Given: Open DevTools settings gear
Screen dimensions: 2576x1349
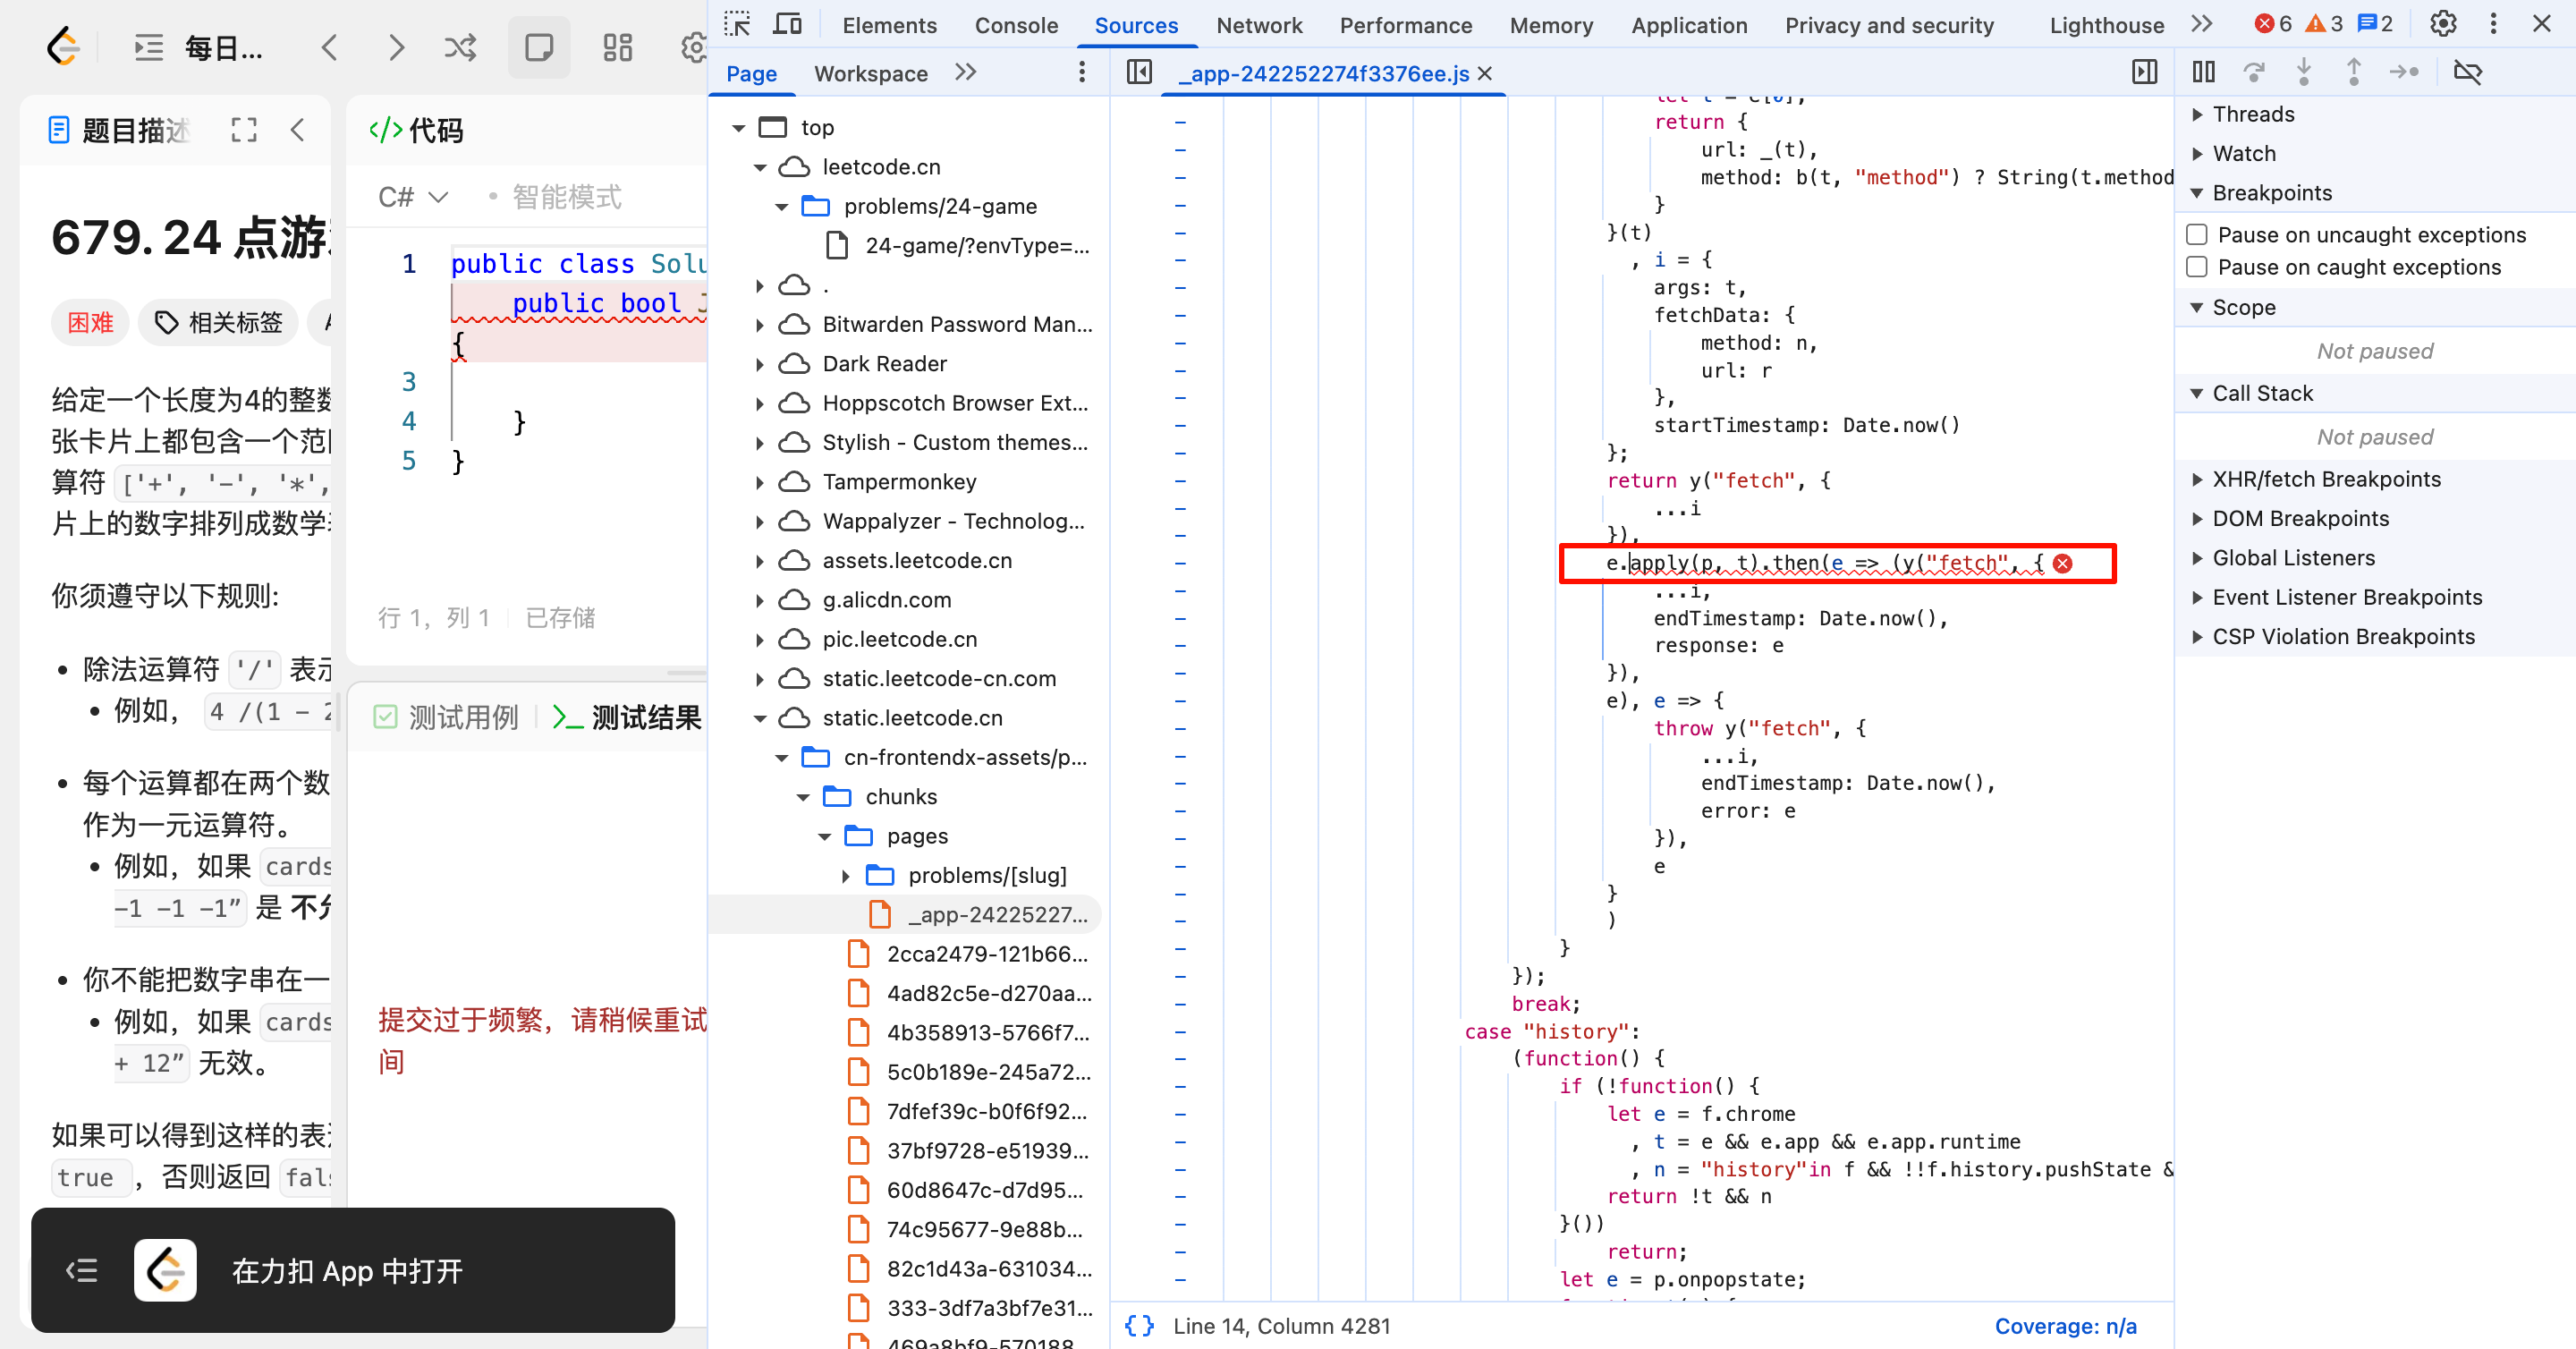Looking at the screenshot, I should (x=2443, y=24).
